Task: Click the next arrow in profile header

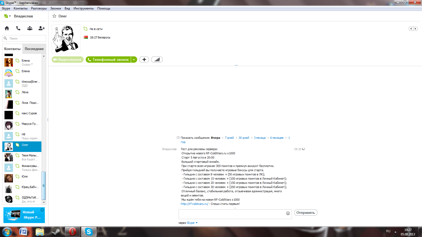Action: [x=415, y=29]
